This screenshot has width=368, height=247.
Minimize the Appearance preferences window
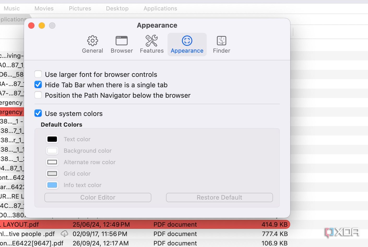pos(42,26)
